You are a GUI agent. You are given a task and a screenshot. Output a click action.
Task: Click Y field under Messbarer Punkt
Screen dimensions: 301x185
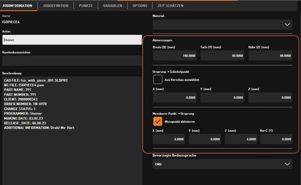[x=205, y=139]
